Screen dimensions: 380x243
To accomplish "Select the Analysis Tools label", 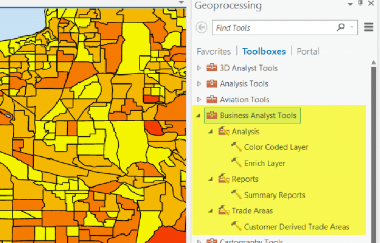I will click(x=244, y=84).
